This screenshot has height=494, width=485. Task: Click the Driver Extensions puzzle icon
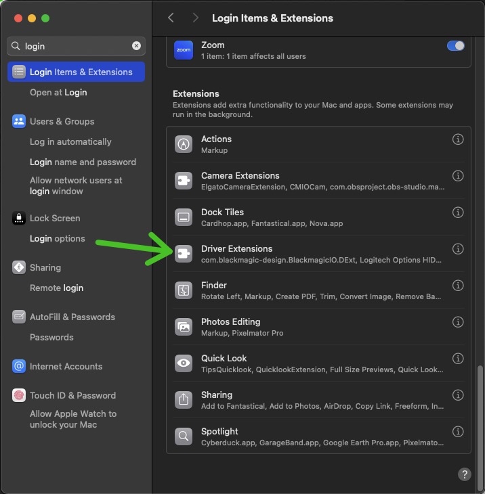pos(184,254)
